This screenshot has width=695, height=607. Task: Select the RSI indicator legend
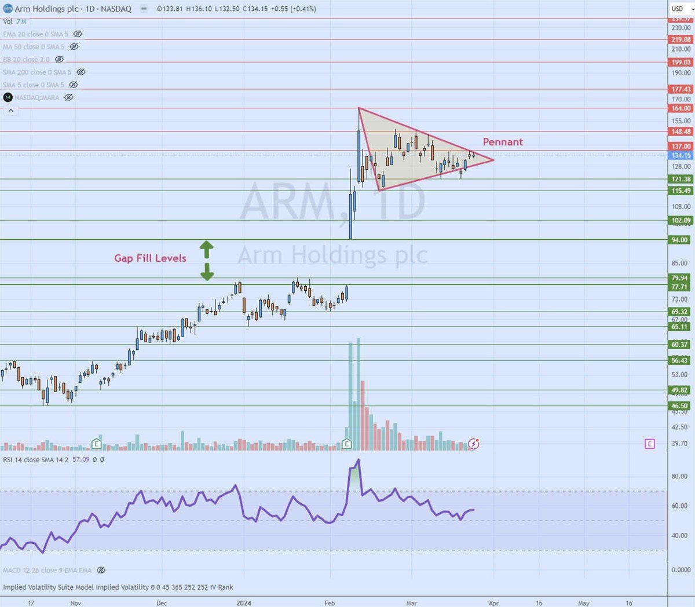tap(36, 459)
